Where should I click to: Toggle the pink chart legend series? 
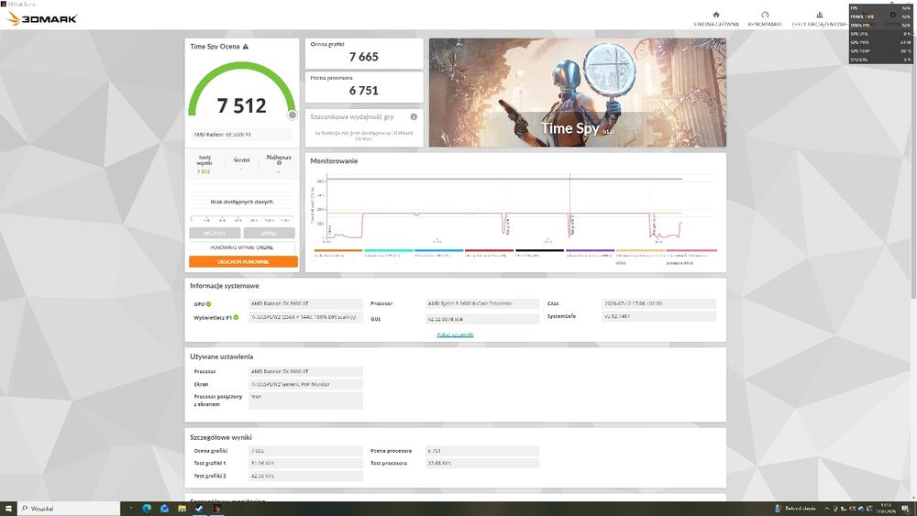click(691, 253)
